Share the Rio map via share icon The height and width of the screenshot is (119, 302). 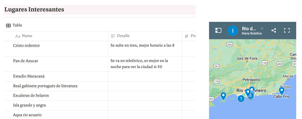[273, 30]
